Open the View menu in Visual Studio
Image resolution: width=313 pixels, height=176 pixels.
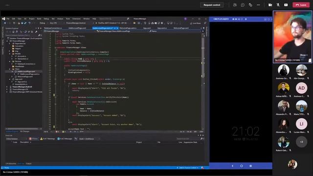point(20,19)
